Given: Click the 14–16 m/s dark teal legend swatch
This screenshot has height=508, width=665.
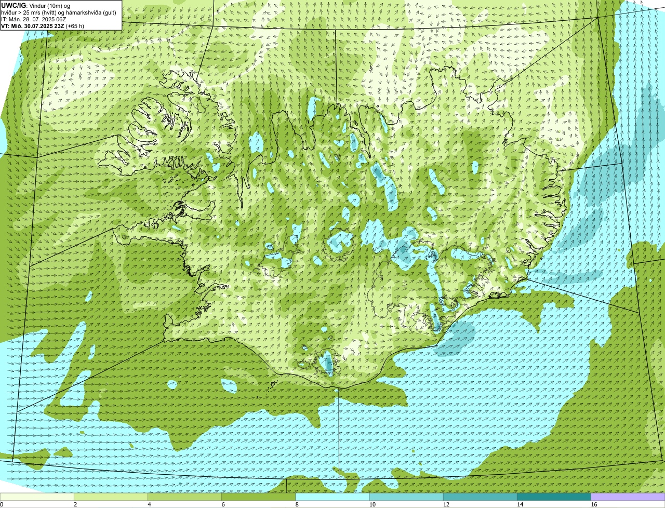Looking at the screenshot, I should pyautogui.click(x=554, y=497).
